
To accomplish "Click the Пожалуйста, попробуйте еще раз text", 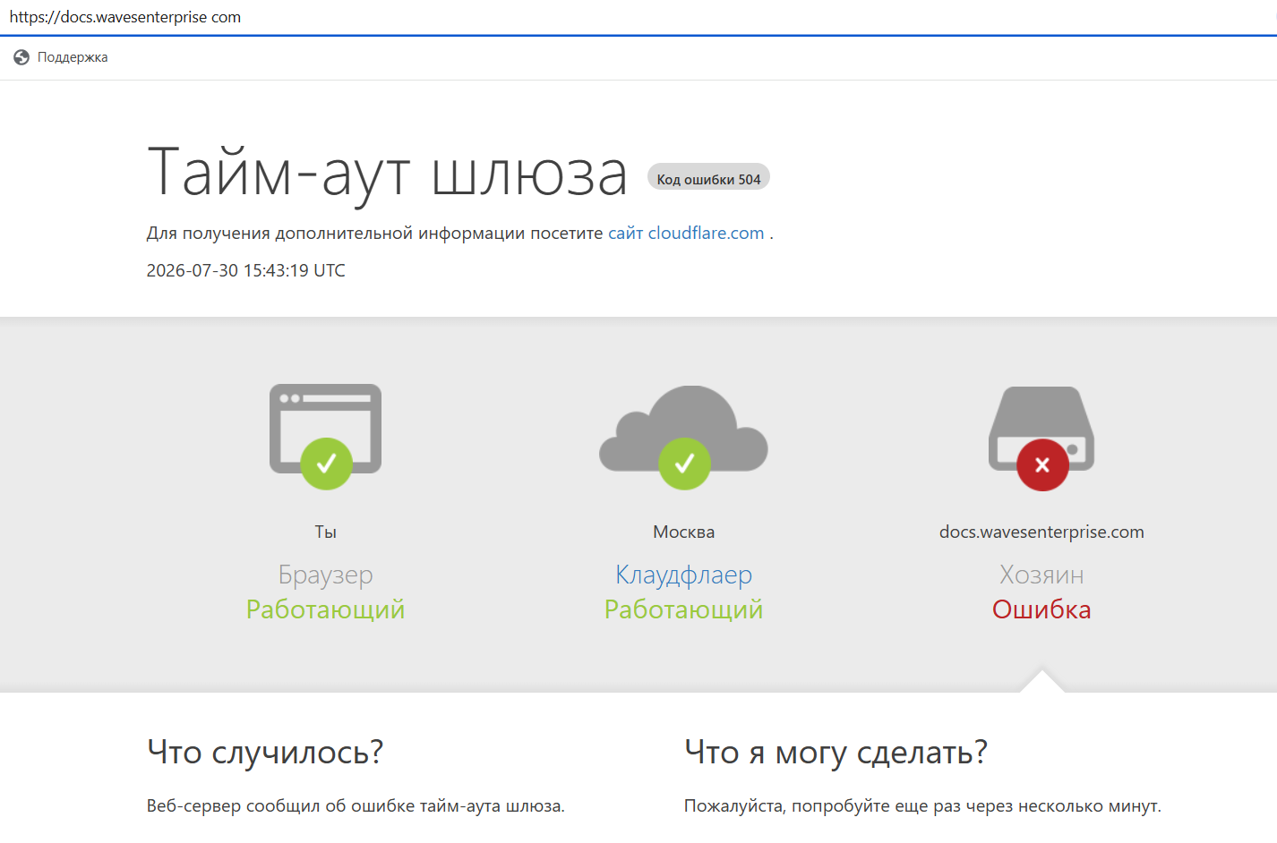I will coord(922,805).
